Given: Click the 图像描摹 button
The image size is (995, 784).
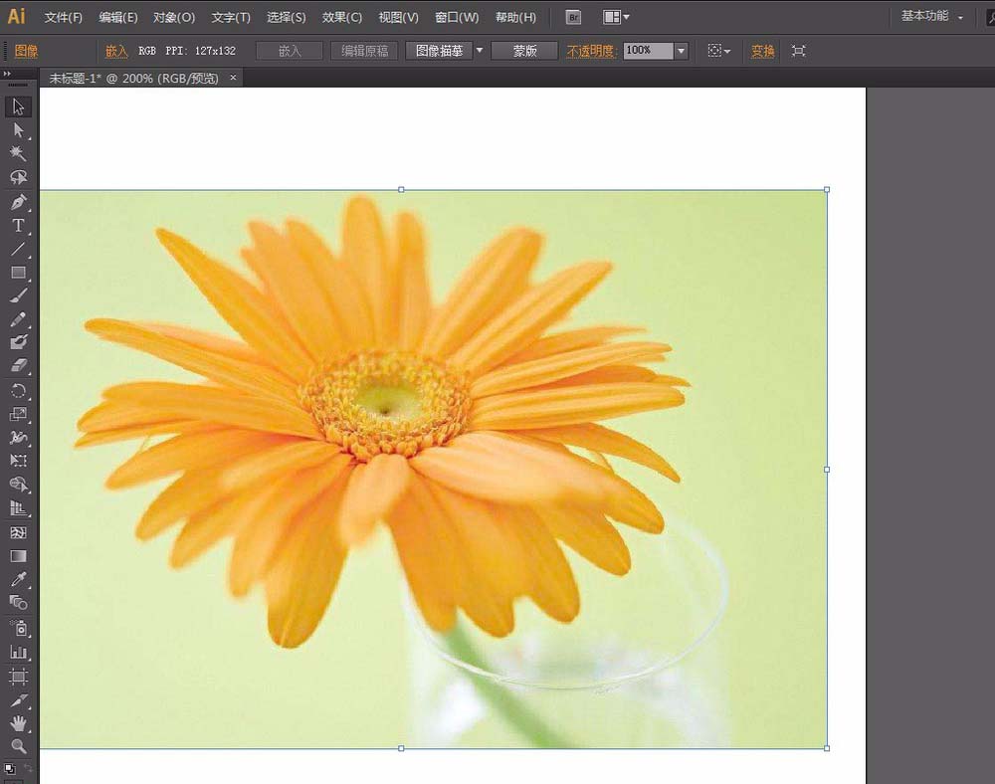Looking at the screenshot, I should click(439, 51).
